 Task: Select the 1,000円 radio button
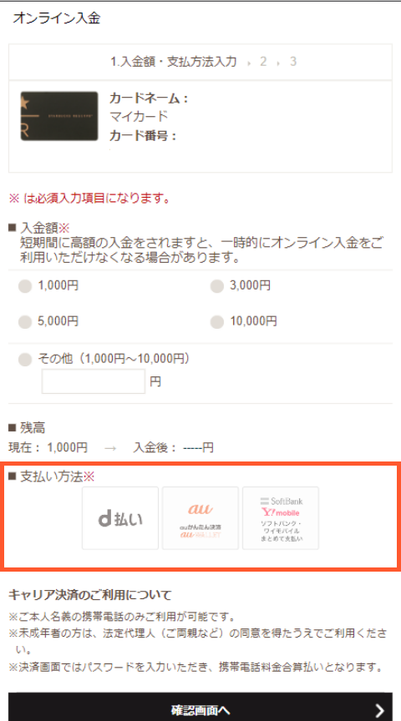tap(25, 286)
